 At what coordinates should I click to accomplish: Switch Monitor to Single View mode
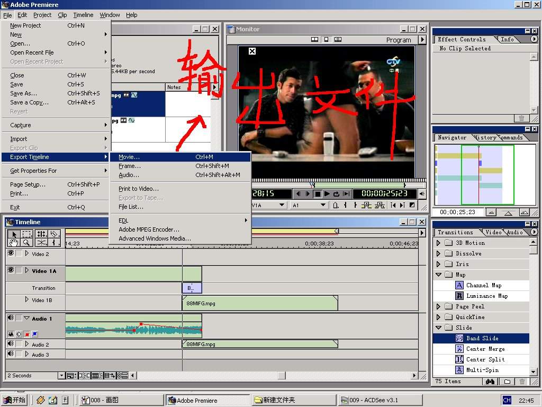pos(326,39)
